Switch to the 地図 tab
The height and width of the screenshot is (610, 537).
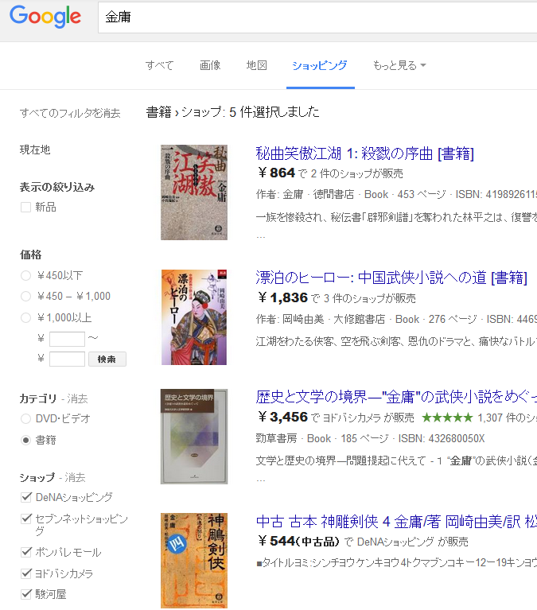point(256,65)
